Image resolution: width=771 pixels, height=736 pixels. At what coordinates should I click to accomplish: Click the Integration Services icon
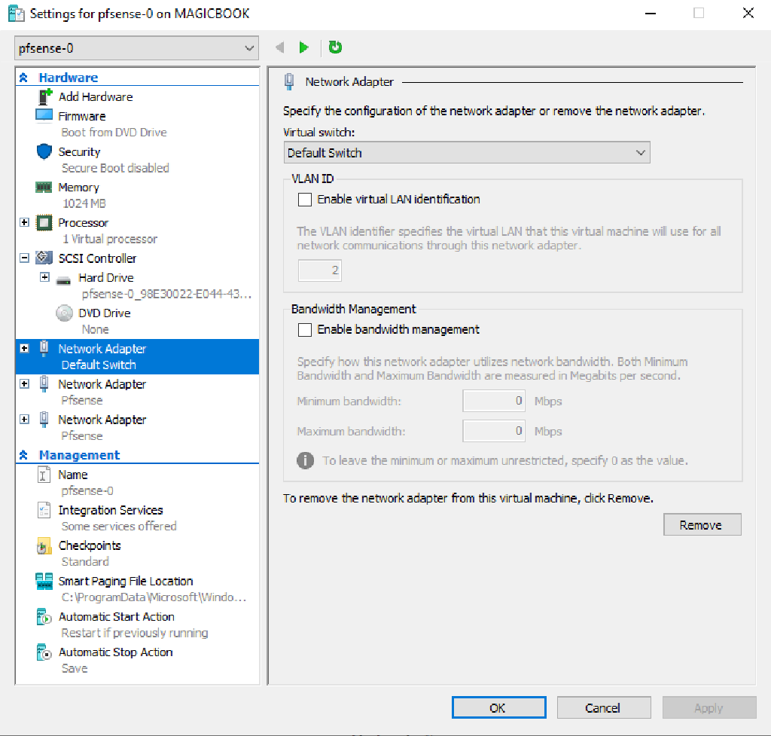[x=45, y=510]
